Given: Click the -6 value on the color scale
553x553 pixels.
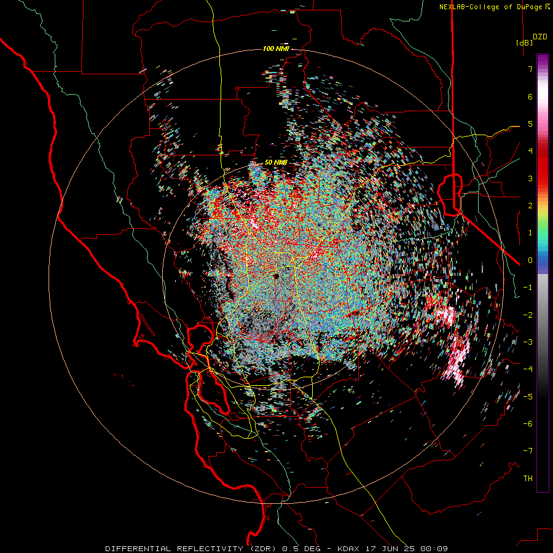Looking at the screenshot, I should pos(528,423).
